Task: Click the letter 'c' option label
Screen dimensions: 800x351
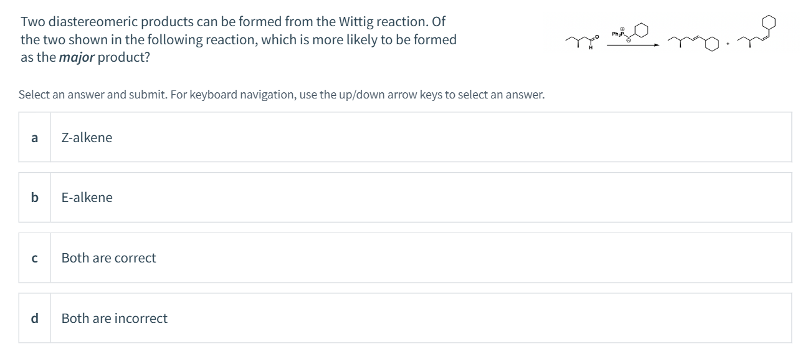Action: click(x=34, y=258)
